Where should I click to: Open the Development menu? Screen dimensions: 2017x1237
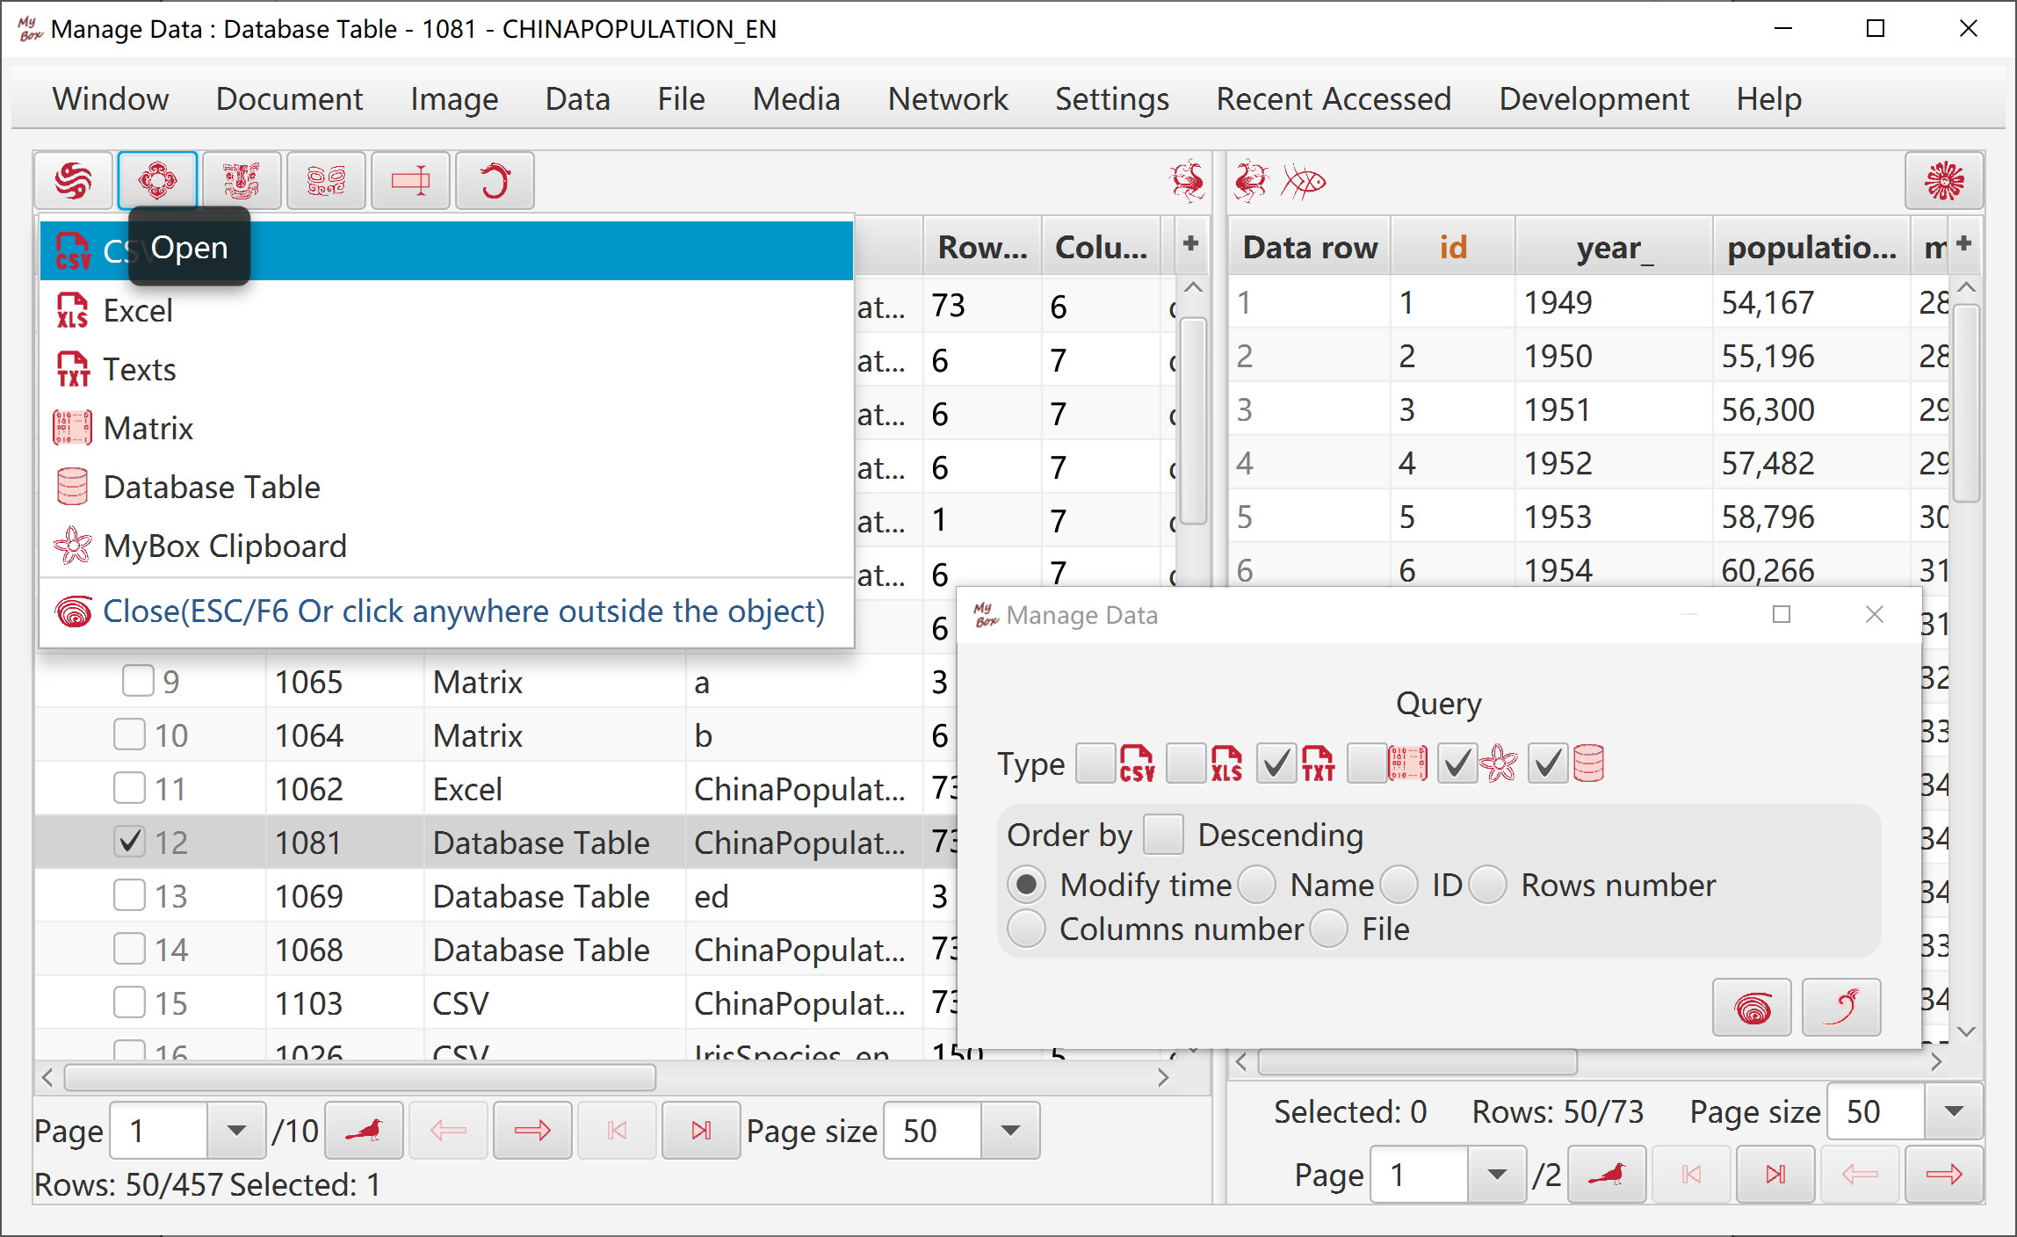point(1594,98)
